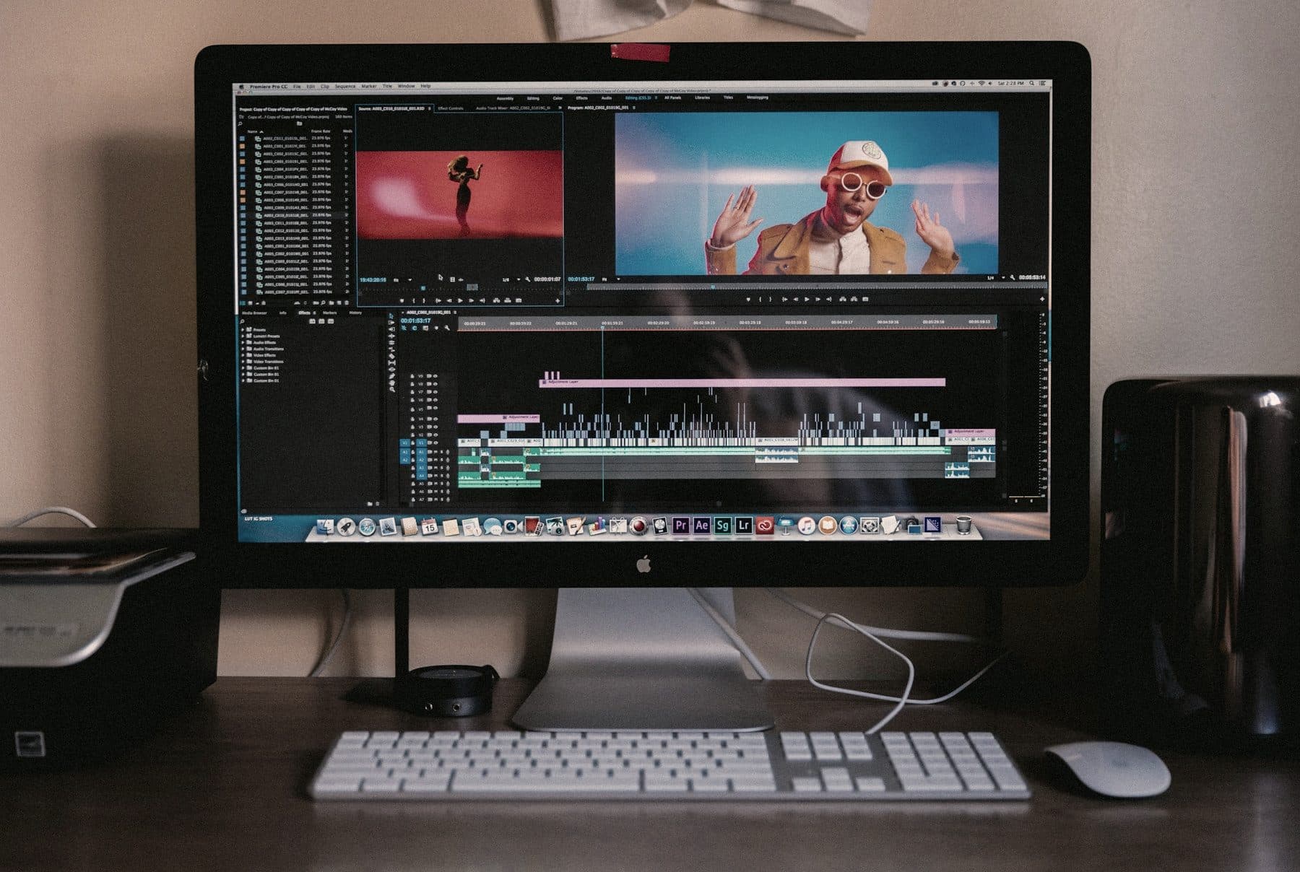Open After Effects from the Dock
1300x872 pixels.
pyautogui.click(x=701, y=526)
